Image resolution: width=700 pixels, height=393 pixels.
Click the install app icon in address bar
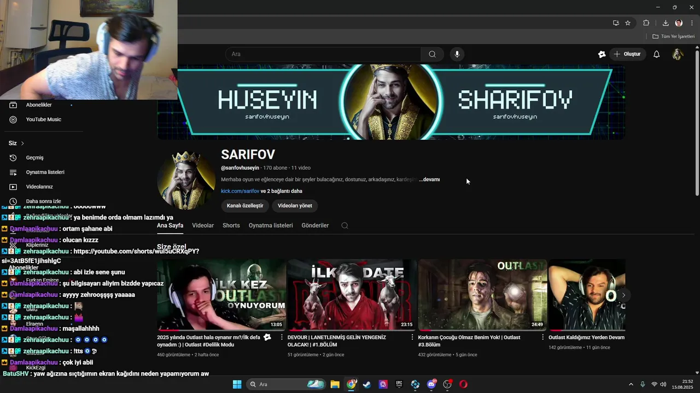616,23
